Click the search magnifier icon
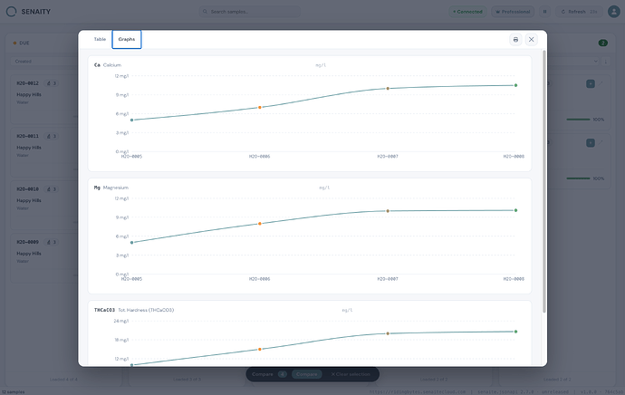This screenshot has width=625, height=395. point(205,12)
